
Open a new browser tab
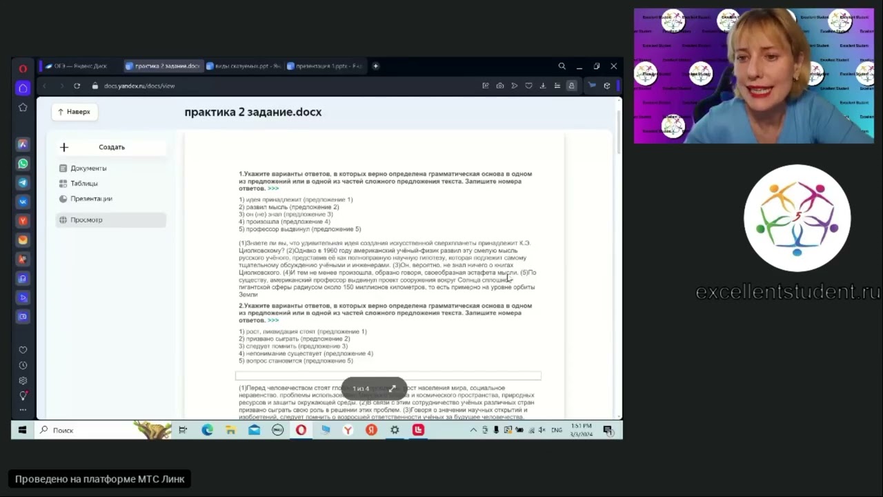click(375, 66)
